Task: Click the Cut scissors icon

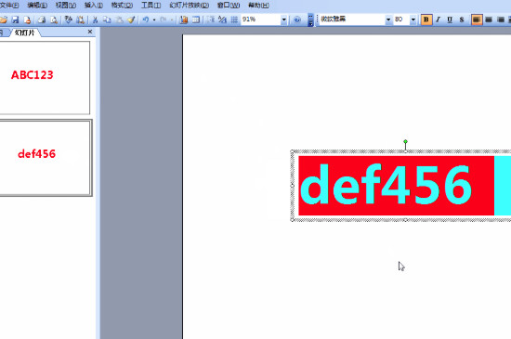Action: click(x=95, y=20)
